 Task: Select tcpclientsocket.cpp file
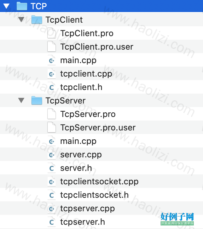101,181
